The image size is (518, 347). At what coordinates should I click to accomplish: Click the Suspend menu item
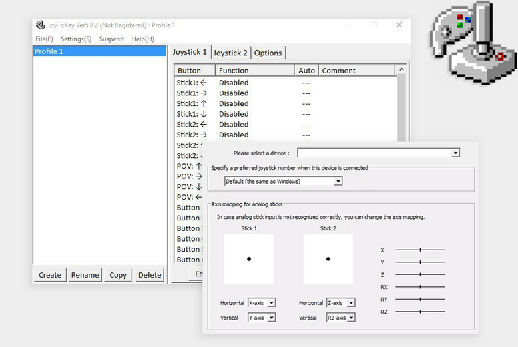[111, 39]
